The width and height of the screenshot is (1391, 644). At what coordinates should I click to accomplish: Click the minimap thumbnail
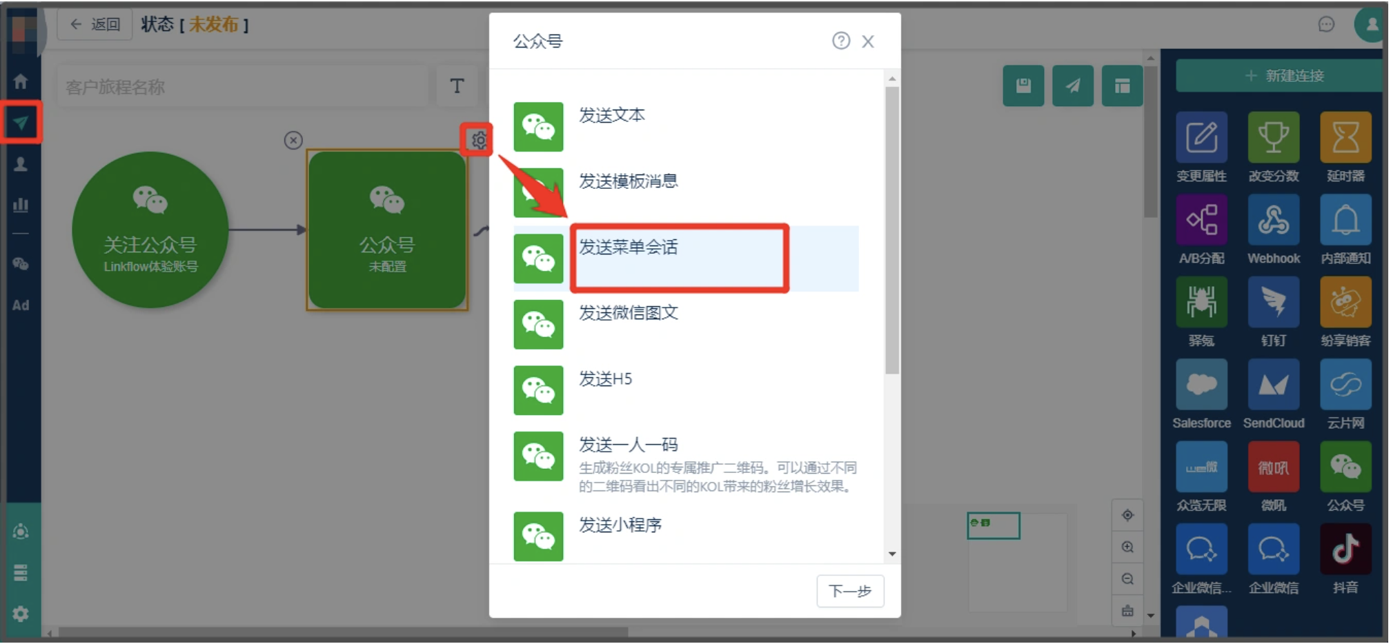click(x=994, y=525)
